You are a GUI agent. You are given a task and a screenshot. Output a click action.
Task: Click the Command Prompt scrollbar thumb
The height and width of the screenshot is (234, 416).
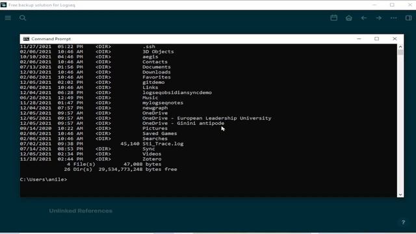[400, 52]
